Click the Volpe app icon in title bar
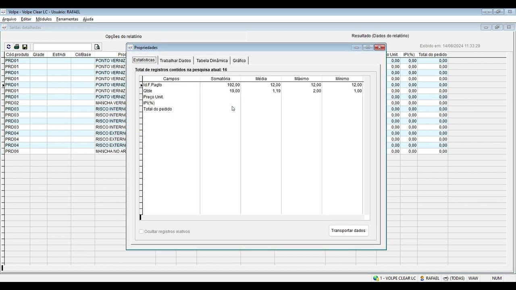This screenshot has width=516, height=290. (x=3, y=12)
